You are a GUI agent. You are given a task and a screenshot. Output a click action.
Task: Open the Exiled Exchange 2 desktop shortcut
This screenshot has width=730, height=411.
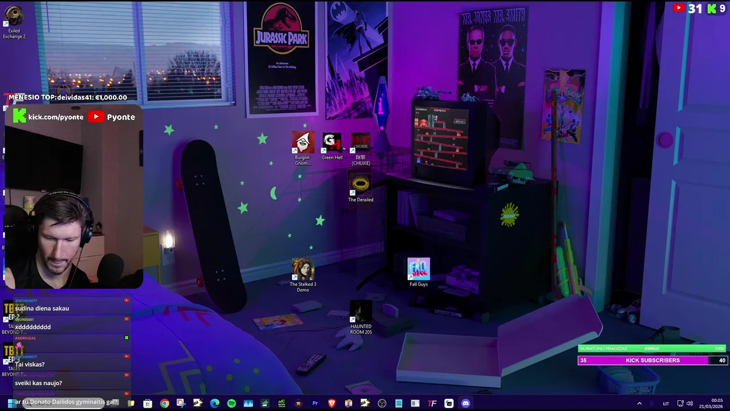14,21
